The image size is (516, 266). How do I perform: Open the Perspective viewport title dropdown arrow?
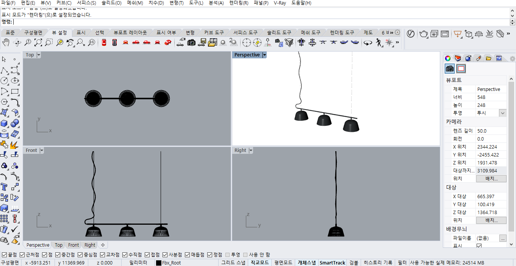click(x=264, y=55)
